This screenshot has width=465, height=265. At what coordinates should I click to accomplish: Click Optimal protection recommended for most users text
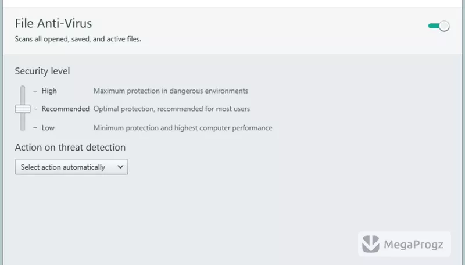[x=171, y=109]
